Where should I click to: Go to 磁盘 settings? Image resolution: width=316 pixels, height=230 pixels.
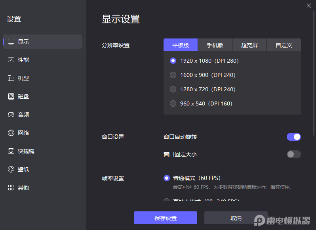(42, 96)
